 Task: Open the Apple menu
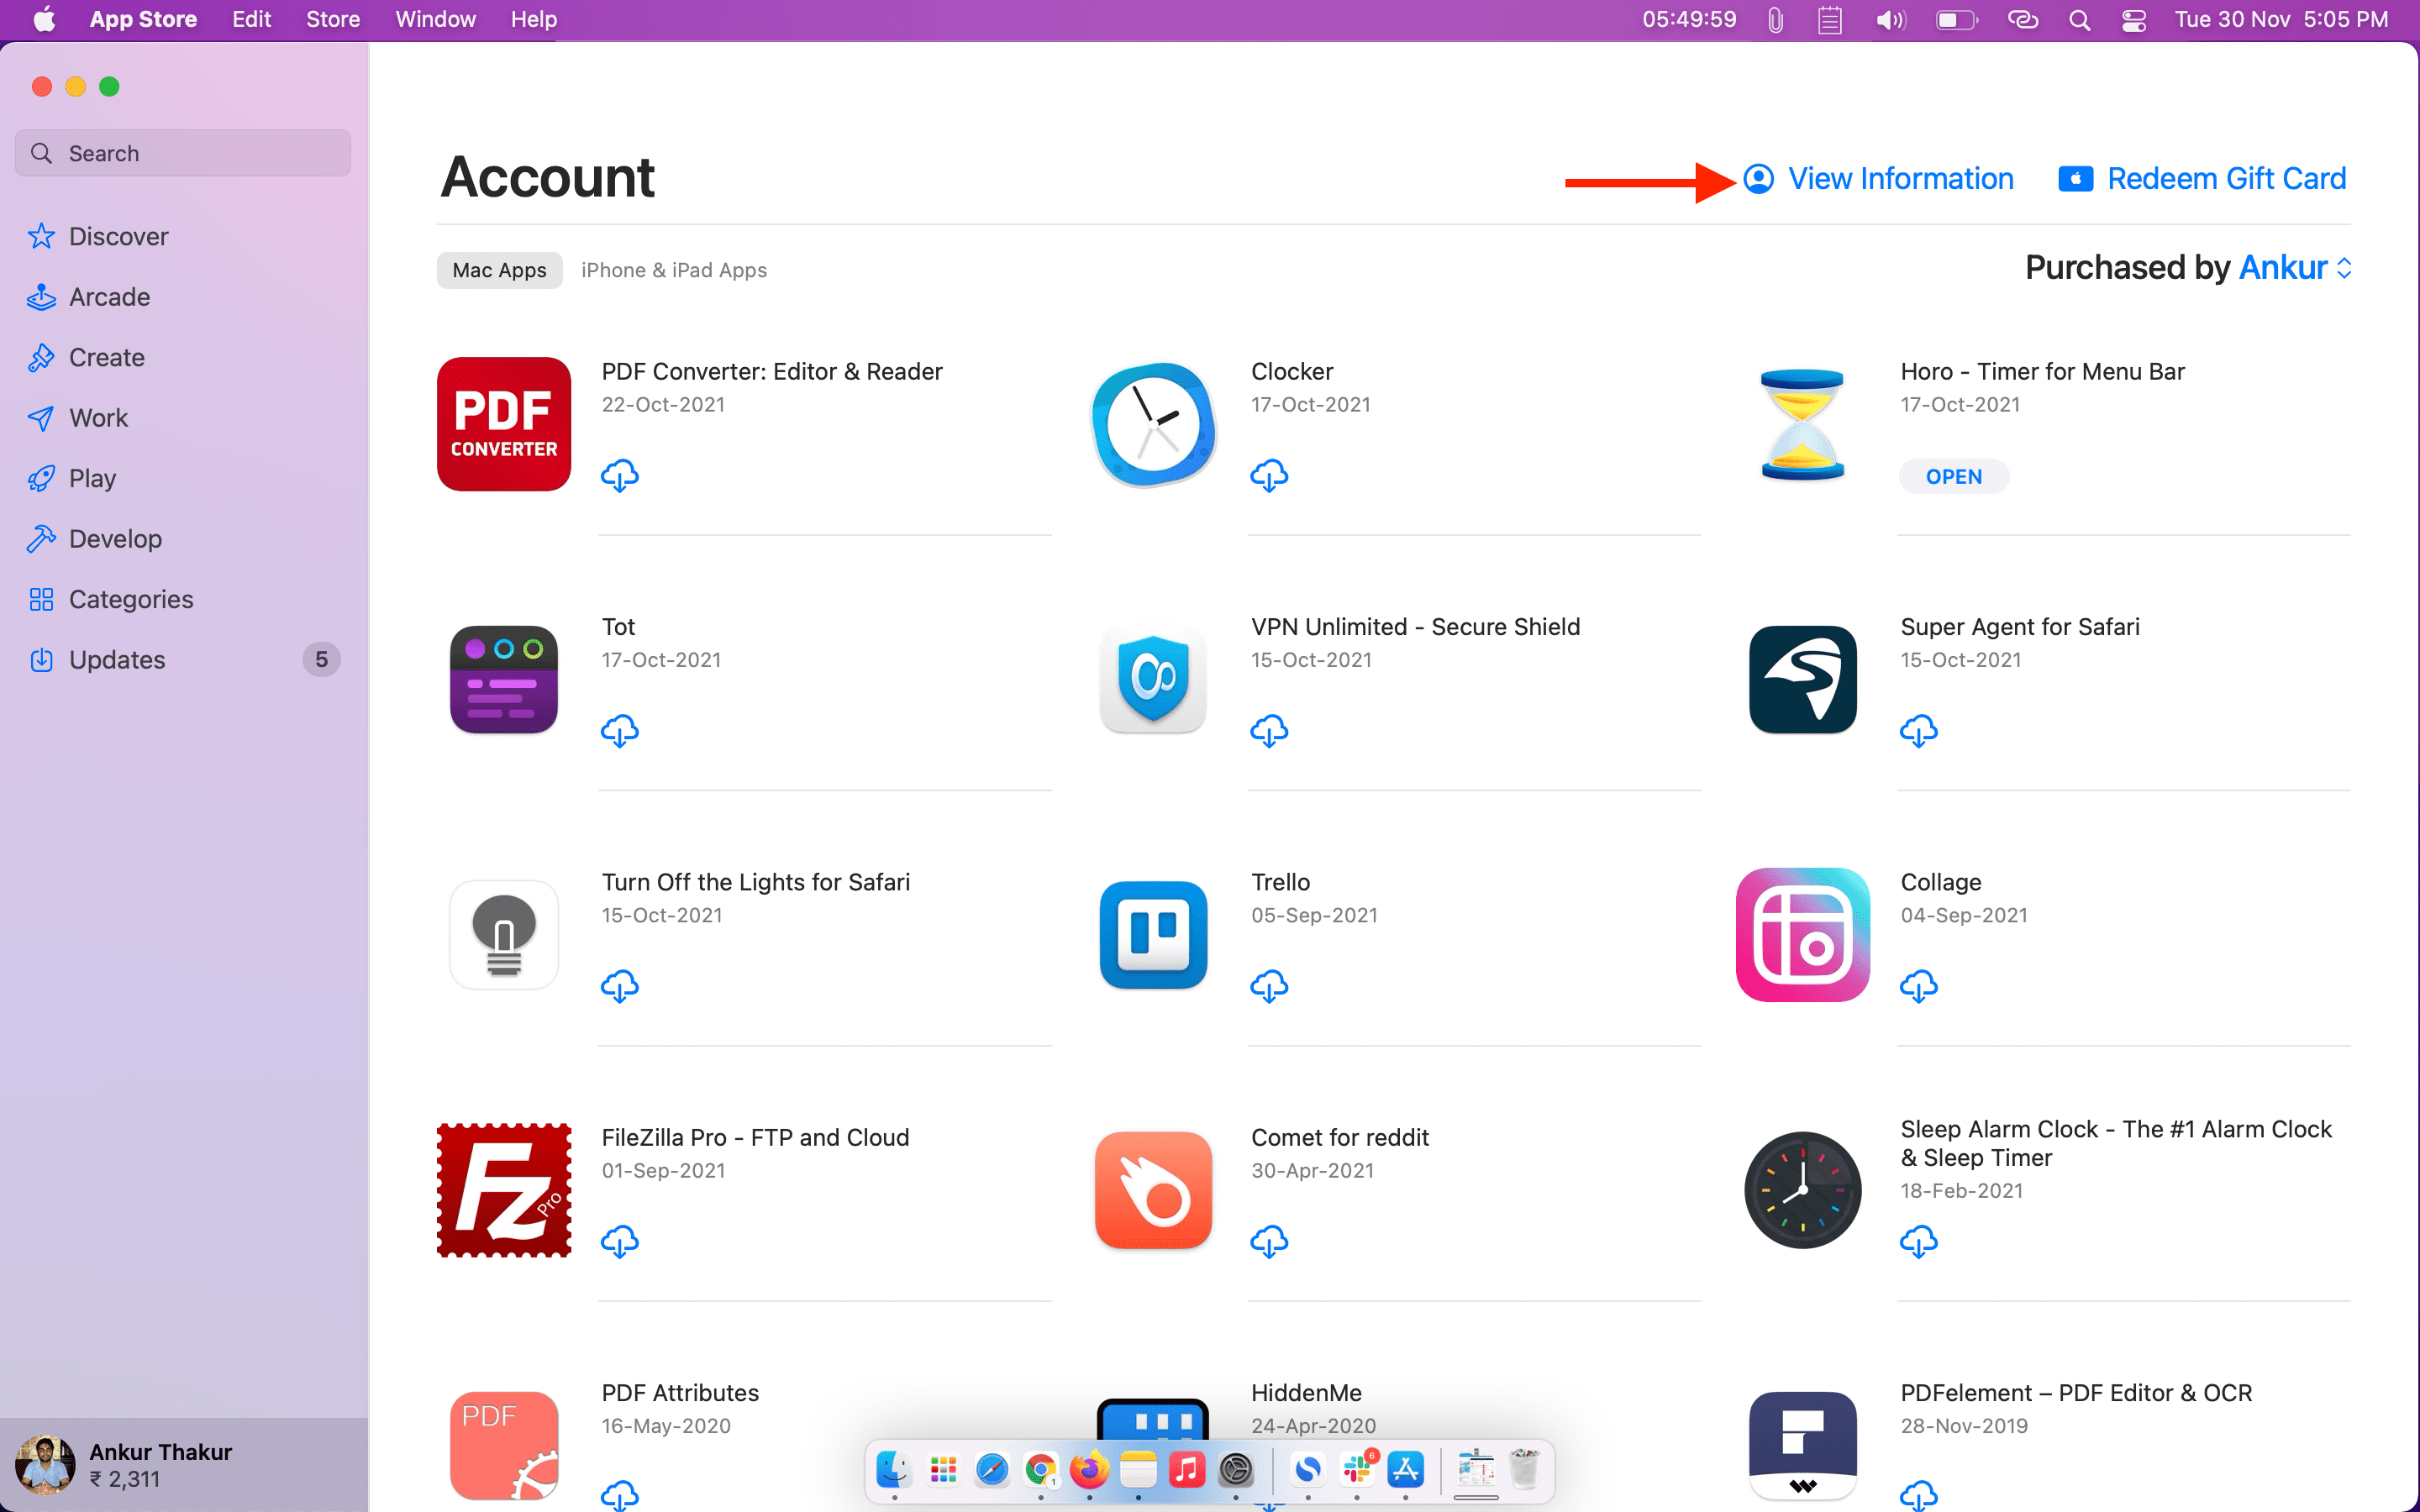point(44,19)
